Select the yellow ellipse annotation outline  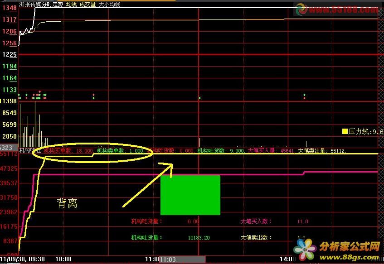[92, 153]
